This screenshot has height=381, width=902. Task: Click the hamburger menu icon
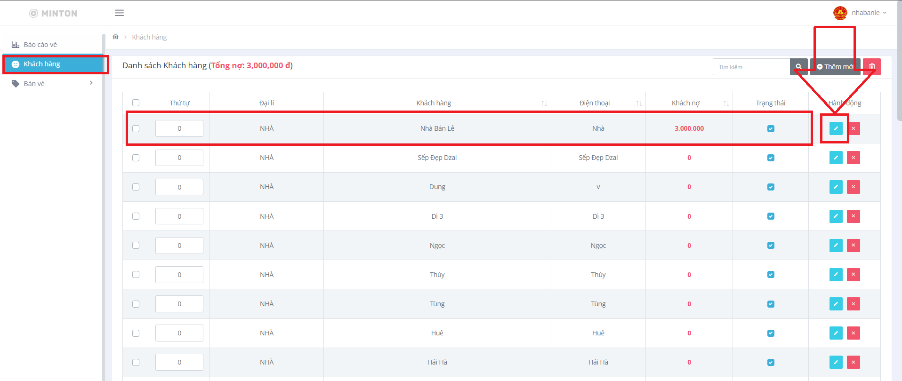tap(119, 13)
